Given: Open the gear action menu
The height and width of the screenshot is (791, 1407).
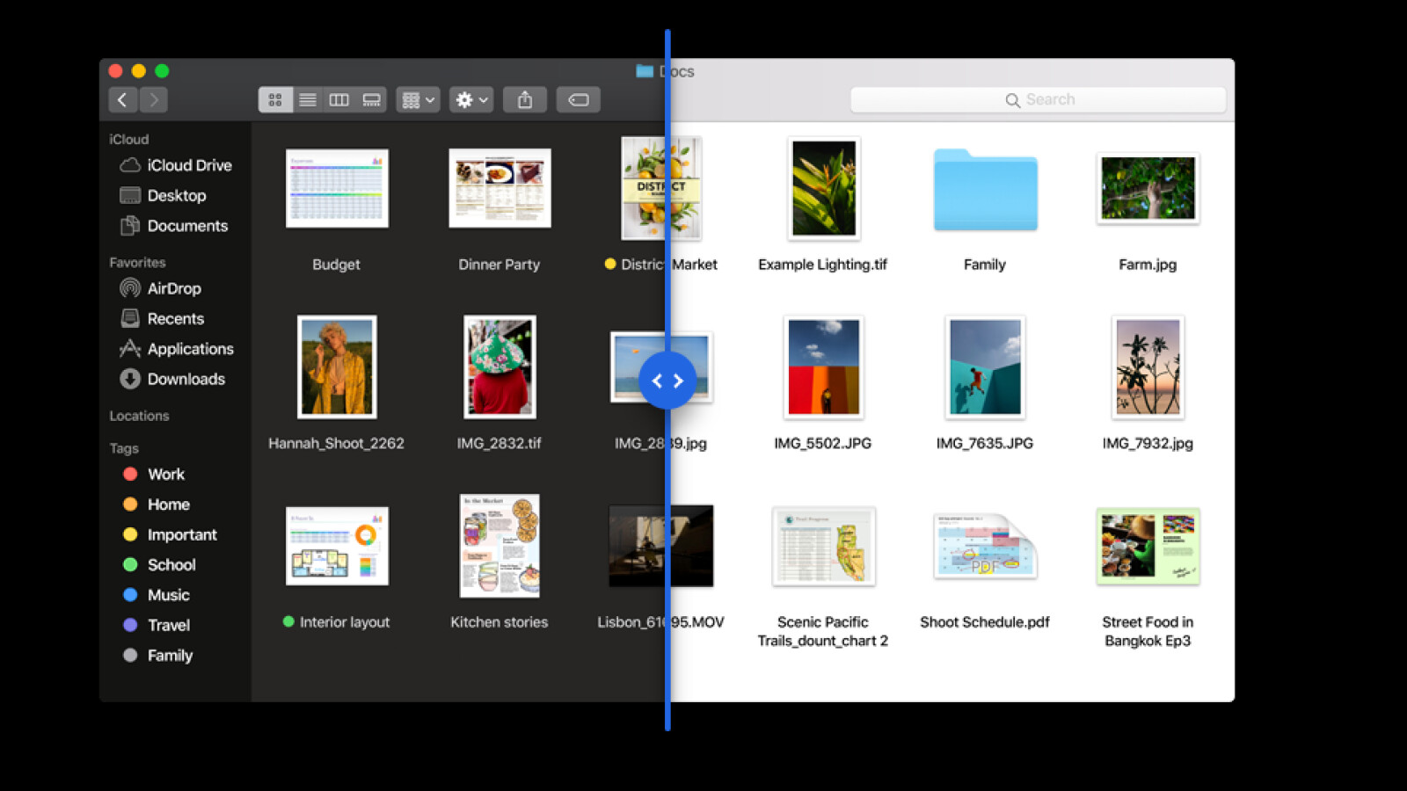Looking at the screenshot, I should coord(471,100).
